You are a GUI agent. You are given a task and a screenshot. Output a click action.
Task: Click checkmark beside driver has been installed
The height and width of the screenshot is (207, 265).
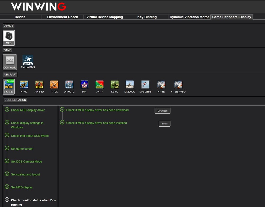point(62,122)
